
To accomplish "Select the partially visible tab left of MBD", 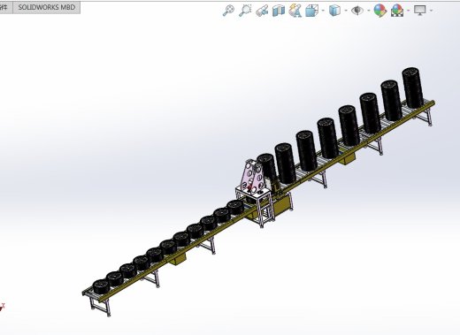I will pos(6,7).
